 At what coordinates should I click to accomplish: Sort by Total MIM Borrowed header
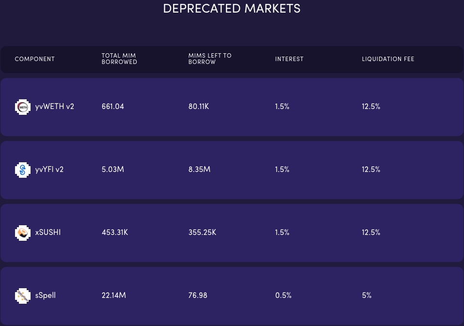(119, 59)
